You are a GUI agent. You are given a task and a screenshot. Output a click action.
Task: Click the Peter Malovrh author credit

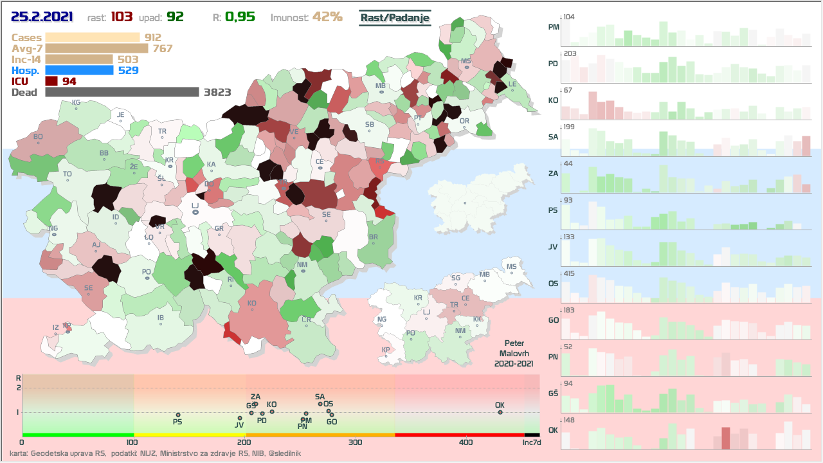click(x=514, y=354)
